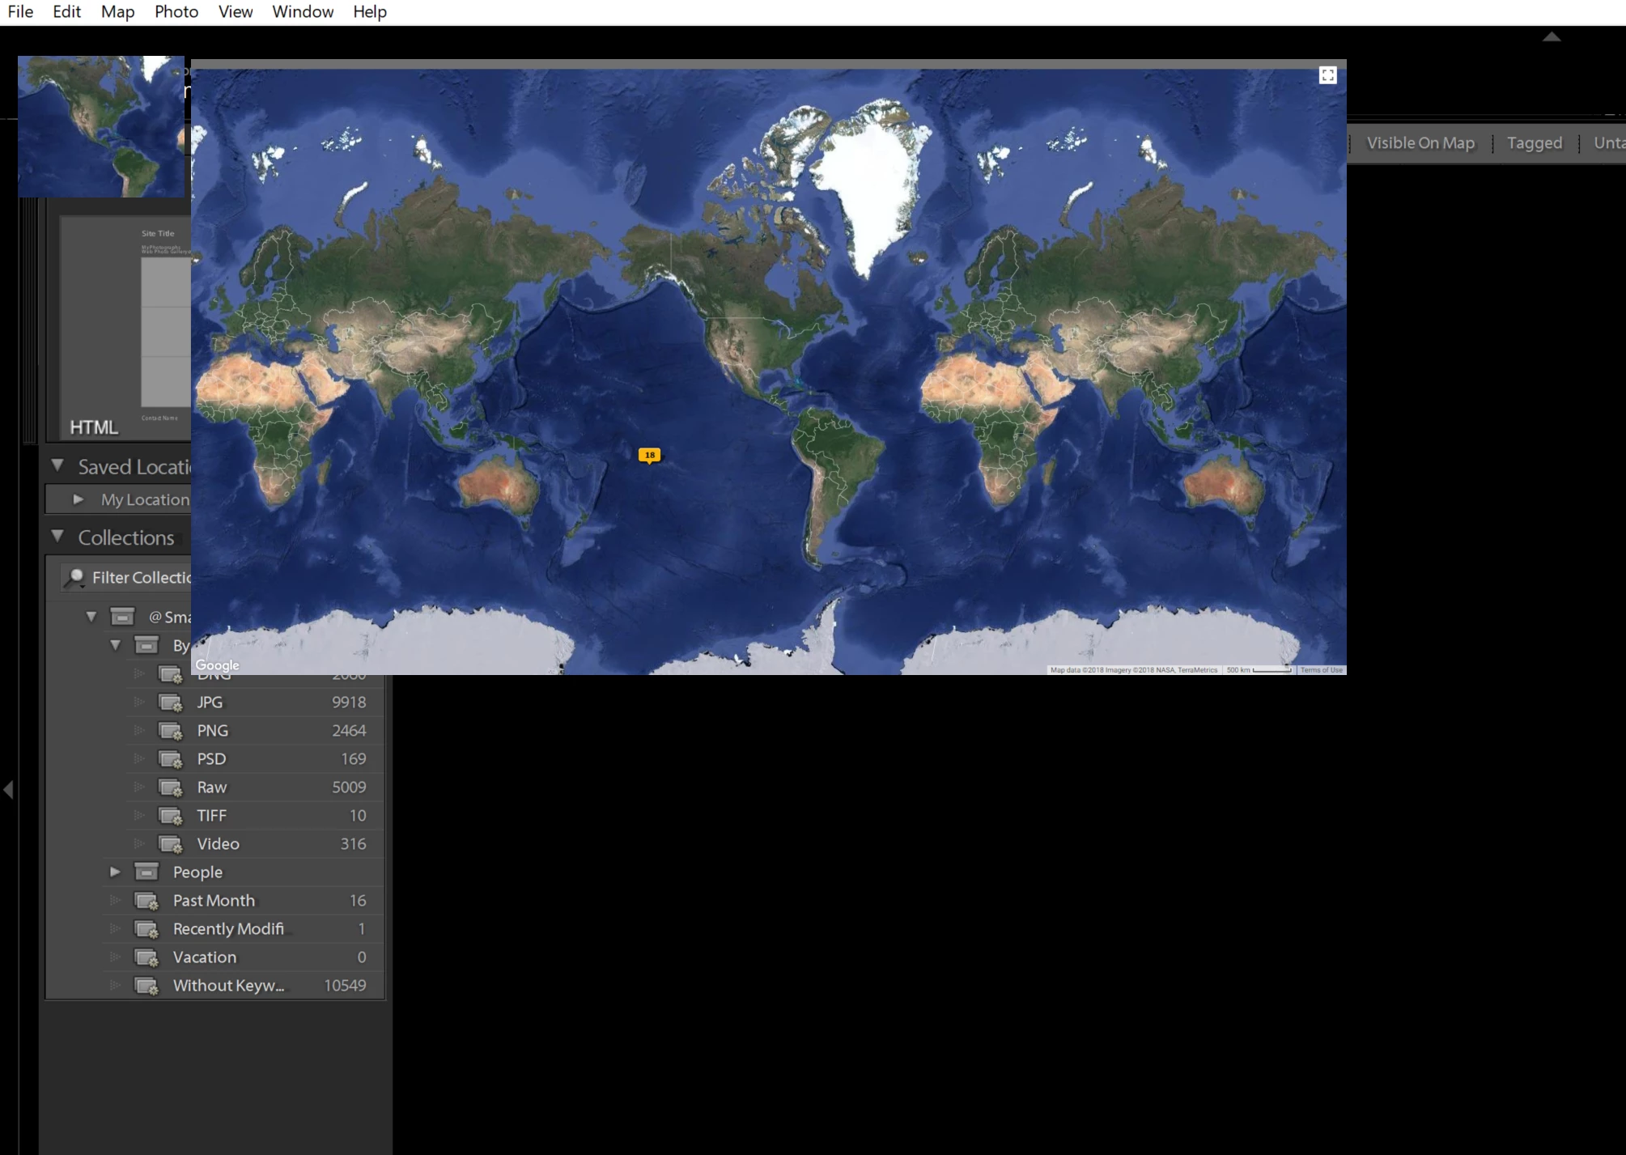Click the Filter Collections search icon
The height and width of the screenshot is (1155, 1626).
tap(74, 577)
